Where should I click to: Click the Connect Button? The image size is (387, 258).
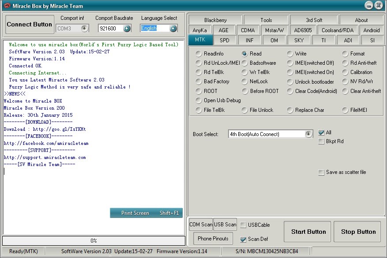click(x=30, y=24)
